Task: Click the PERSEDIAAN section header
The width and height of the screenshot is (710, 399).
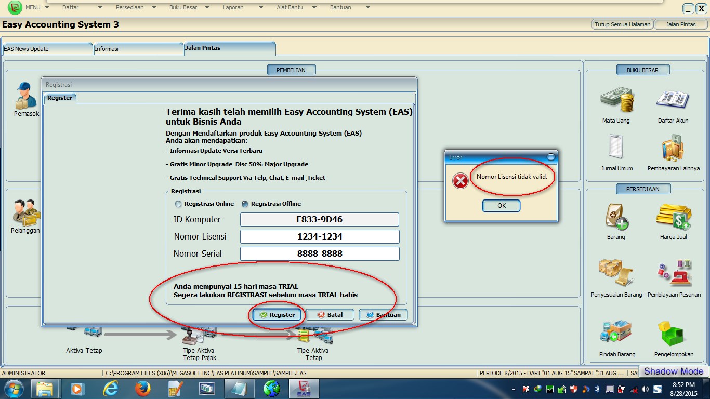Action: tap(642, 189)
